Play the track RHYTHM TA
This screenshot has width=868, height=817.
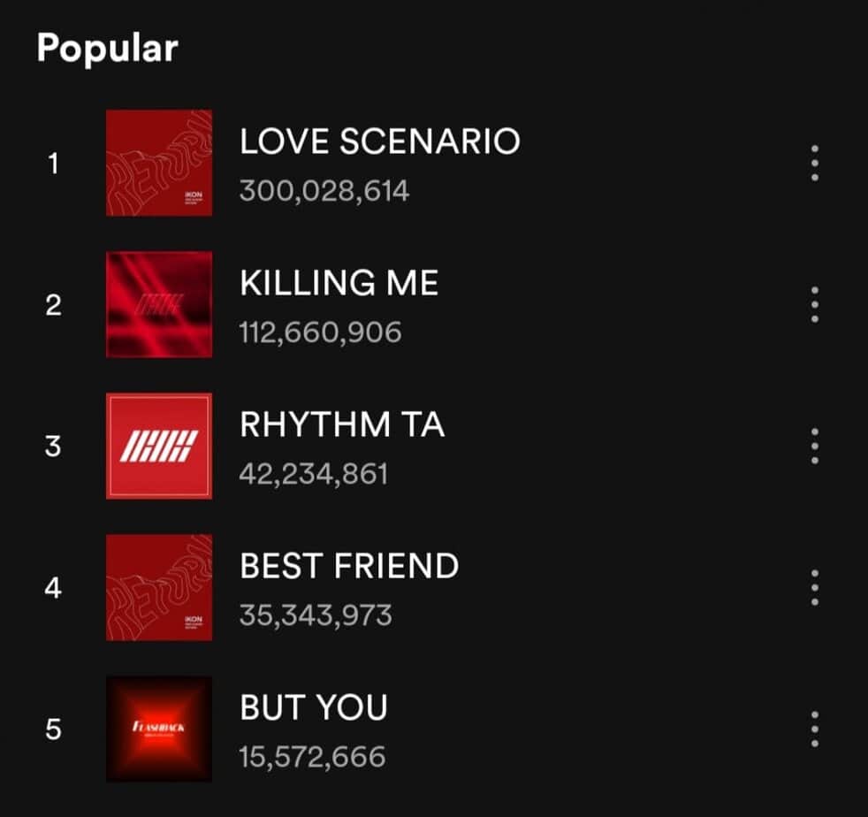click(342, 425)
